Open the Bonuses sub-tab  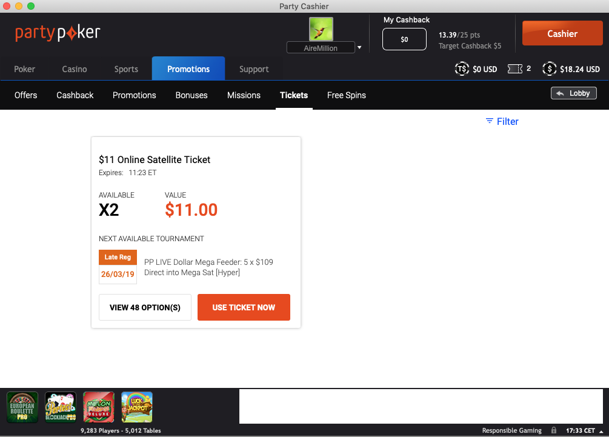[x=191, y=95]
